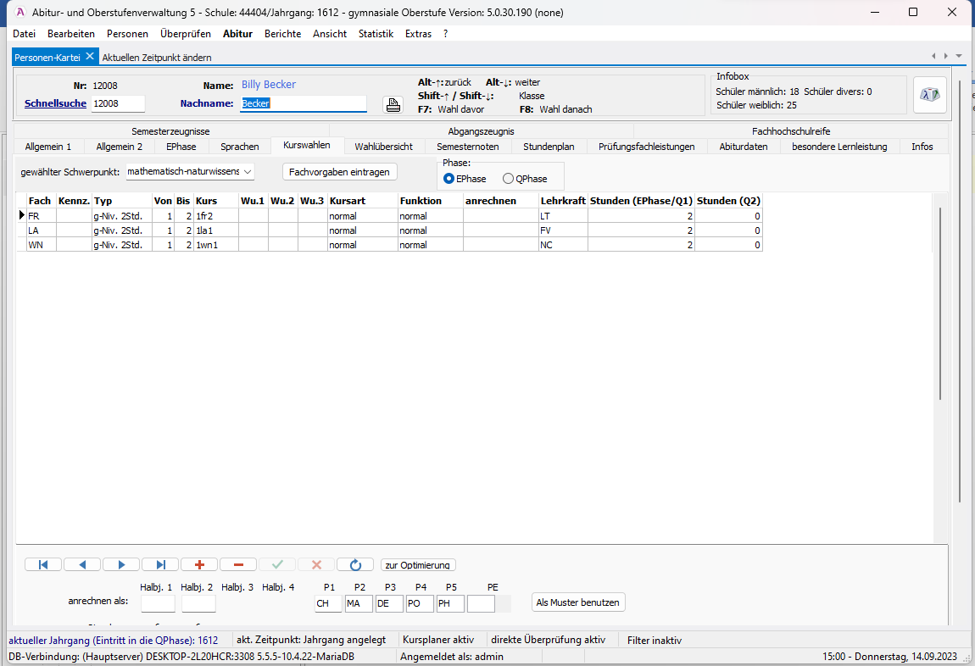This screenshot has width=975, height=666.
Task: Click the 1la1 Kurs cell
Action: pos(216,230)
